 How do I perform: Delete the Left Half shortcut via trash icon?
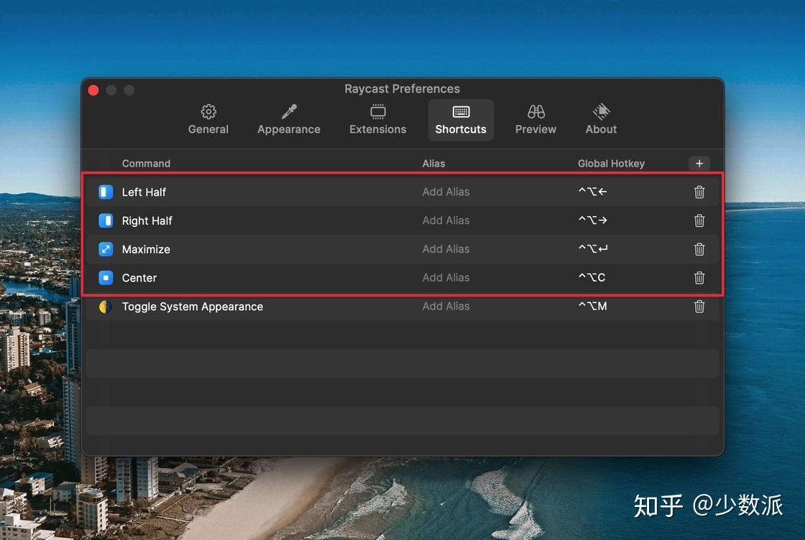699,192
